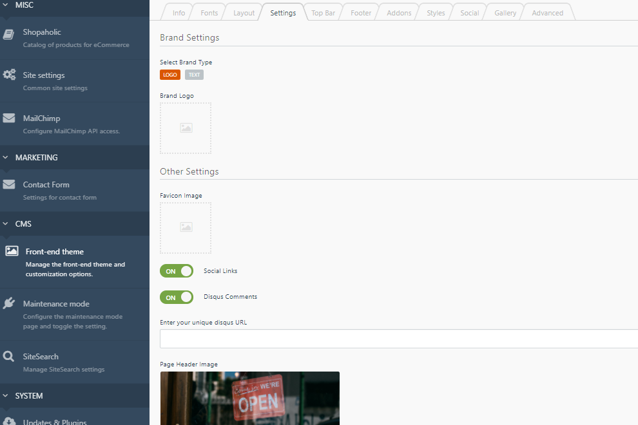The height and width of the screenshot is (425, 638).
Task: Switch to the Info tab
Action: (179, 13)
